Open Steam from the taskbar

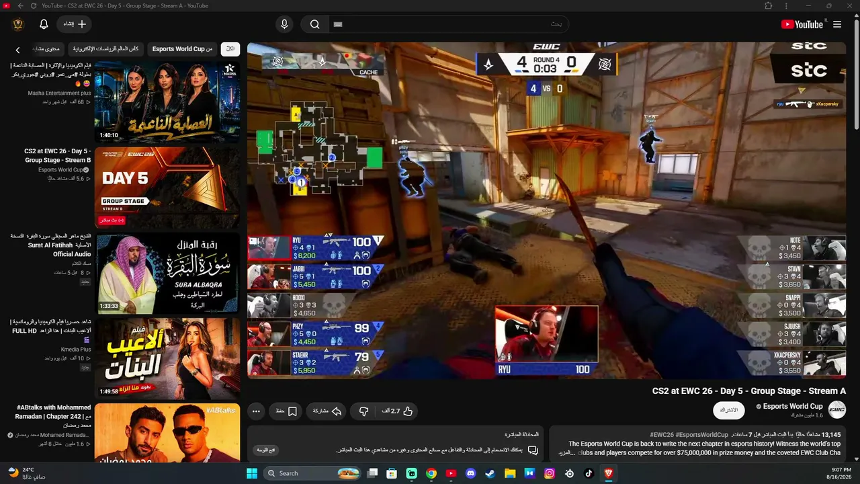[x=490, y=473]
